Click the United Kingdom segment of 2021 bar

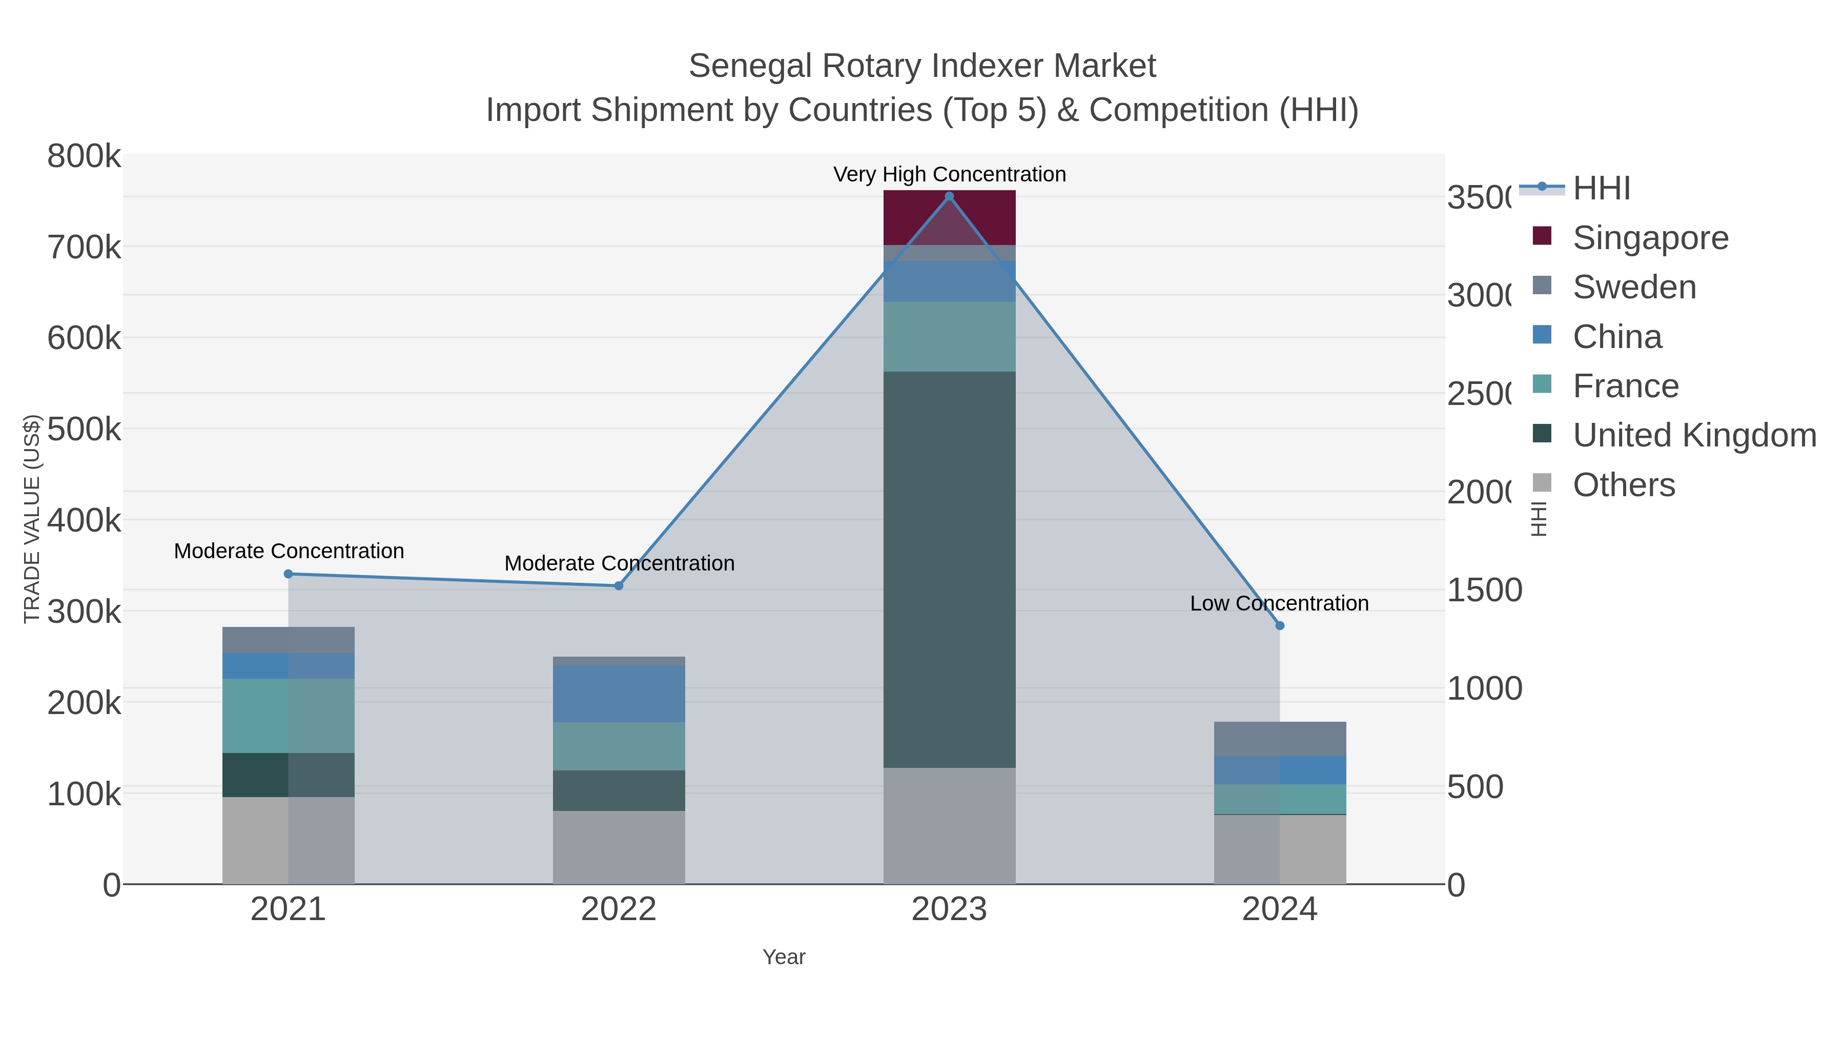click(x=288, y=775)
